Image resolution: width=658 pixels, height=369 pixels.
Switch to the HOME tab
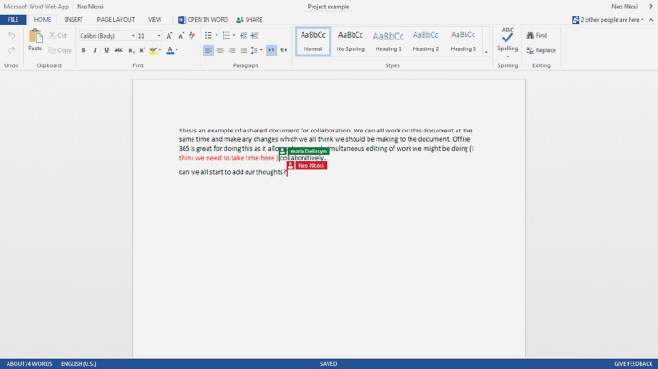[42, 20]
